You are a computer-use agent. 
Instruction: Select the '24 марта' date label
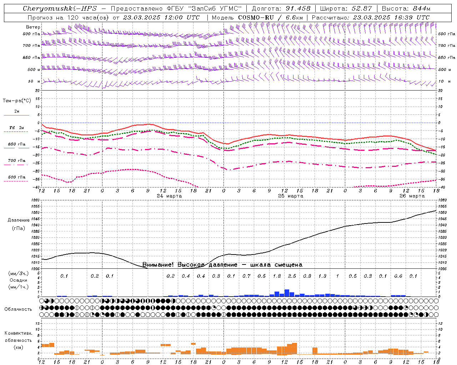tap(169, 196)
